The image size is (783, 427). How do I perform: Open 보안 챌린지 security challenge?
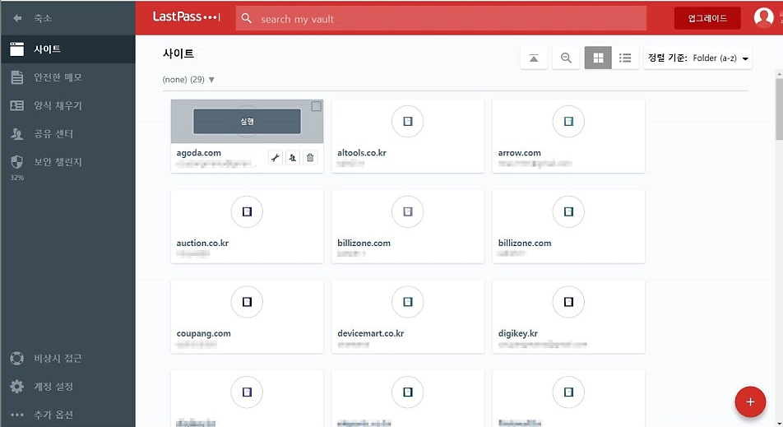(x=68, y=162)
